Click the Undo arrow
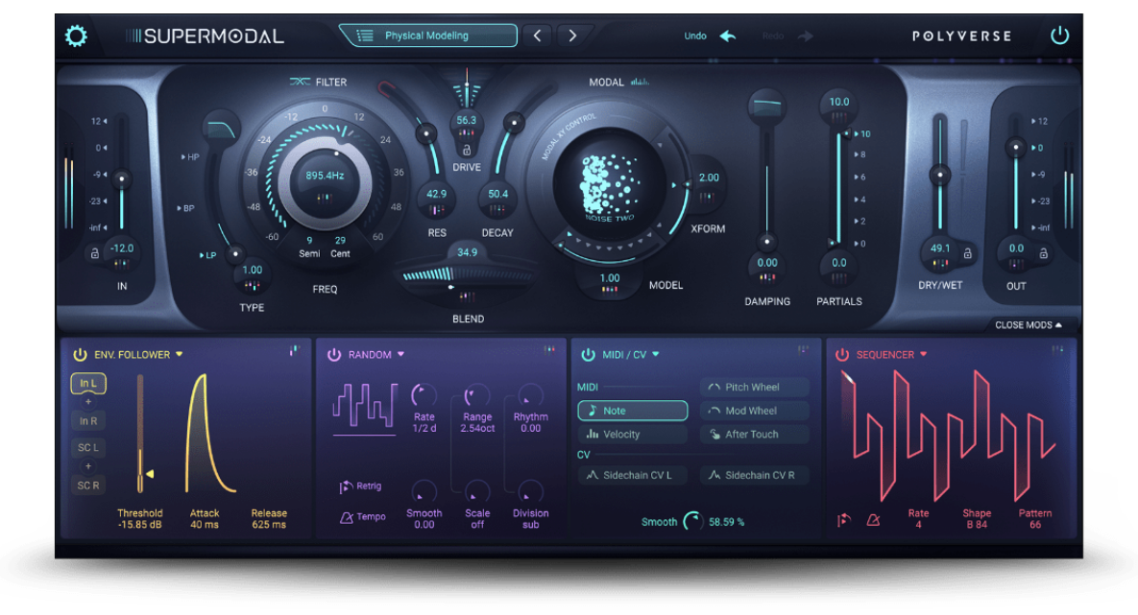The height and width of the screenshot is (615, 1138). coord(728,35)
